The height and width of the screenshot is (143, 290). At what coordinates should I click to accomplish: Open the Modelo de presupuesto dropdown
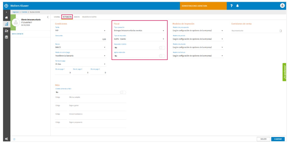198,31
